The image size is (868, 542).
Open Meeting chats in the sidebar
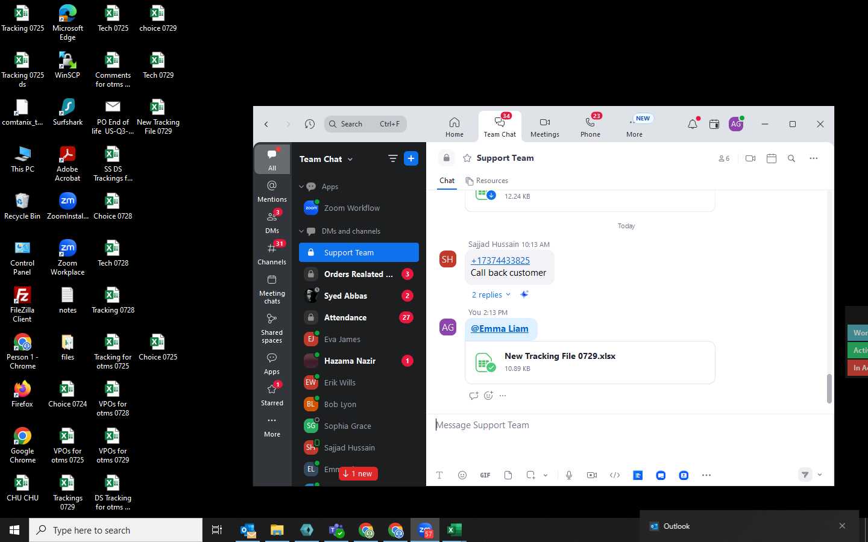click(272, 289)
